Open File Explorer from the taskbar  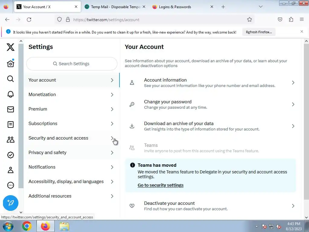[x=64, y=226]
